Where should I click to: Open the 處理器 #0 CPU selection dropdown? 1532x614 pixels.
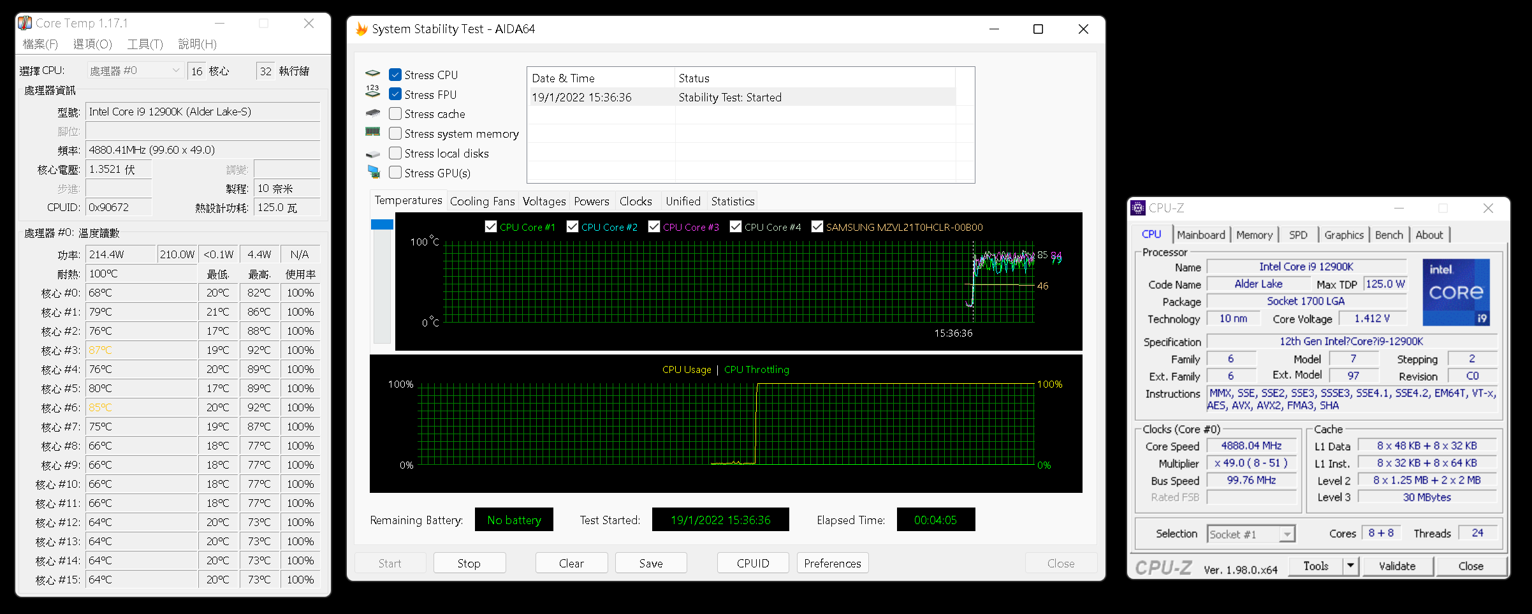tap(135, 71)
